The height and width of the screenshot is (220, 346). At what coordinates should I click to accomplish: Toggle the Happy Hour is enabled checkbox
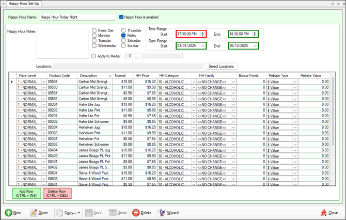pos(121,17)
